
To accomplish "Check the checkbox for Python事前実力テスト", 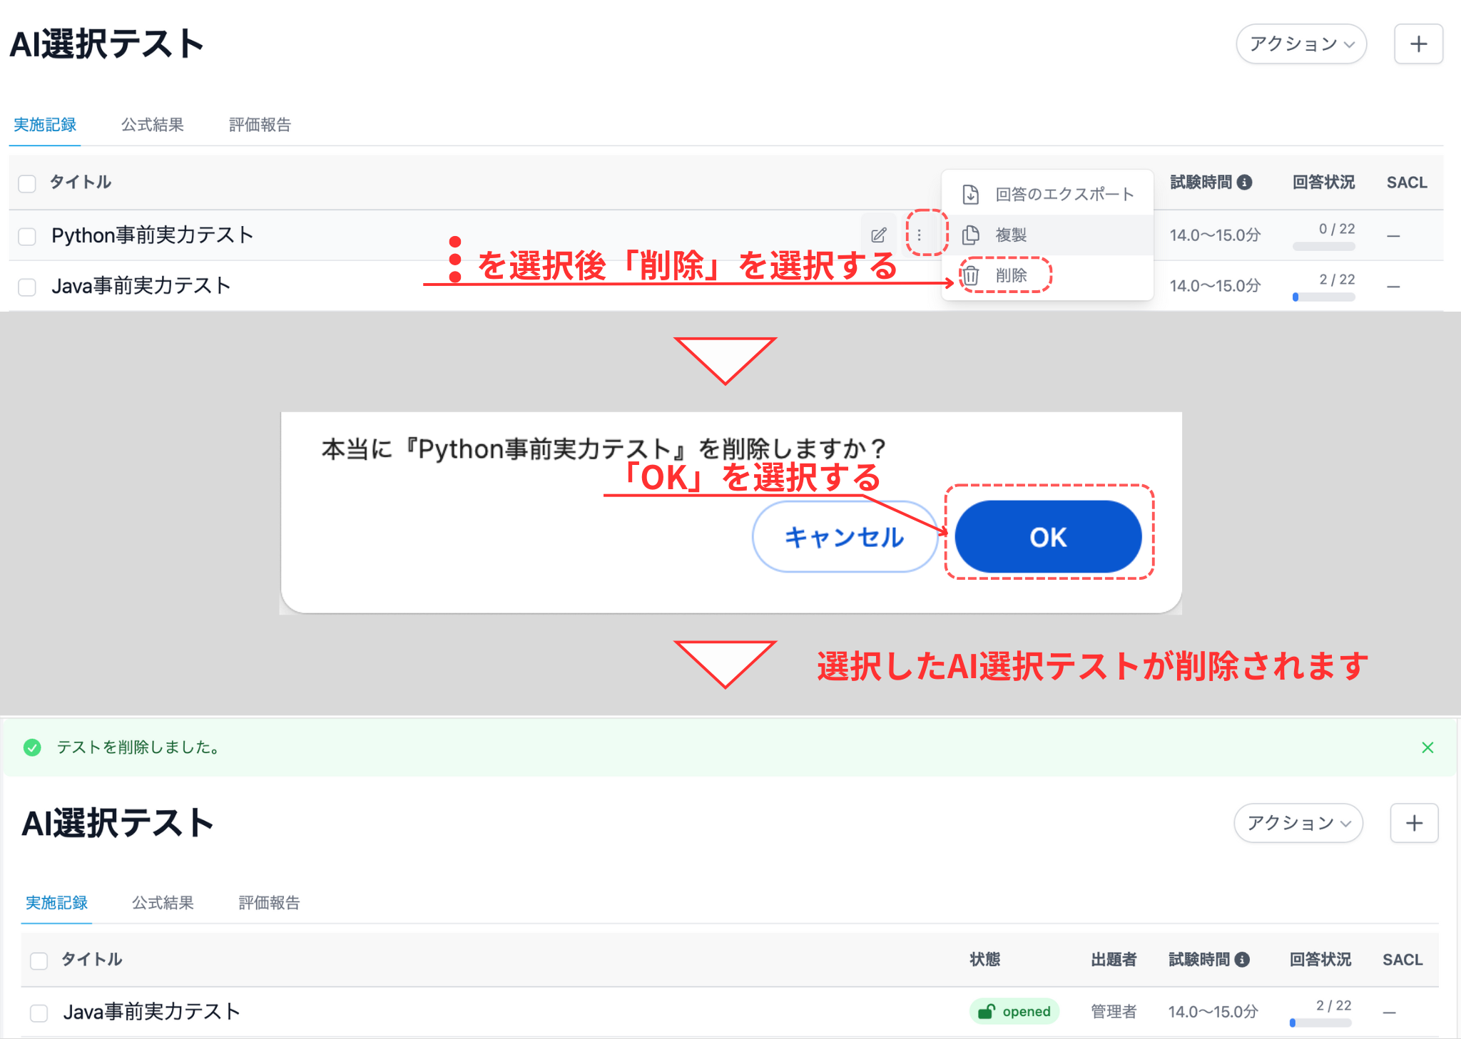I will [27, 236].
